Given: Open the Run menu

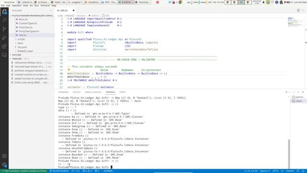Looking at the screenshot, I should tap(36, 5).
